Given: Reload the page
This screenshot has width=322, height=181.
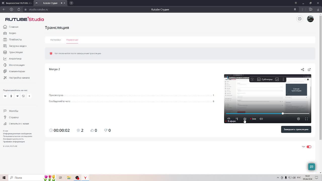Looking at the screenshot, I should (19, 10).
